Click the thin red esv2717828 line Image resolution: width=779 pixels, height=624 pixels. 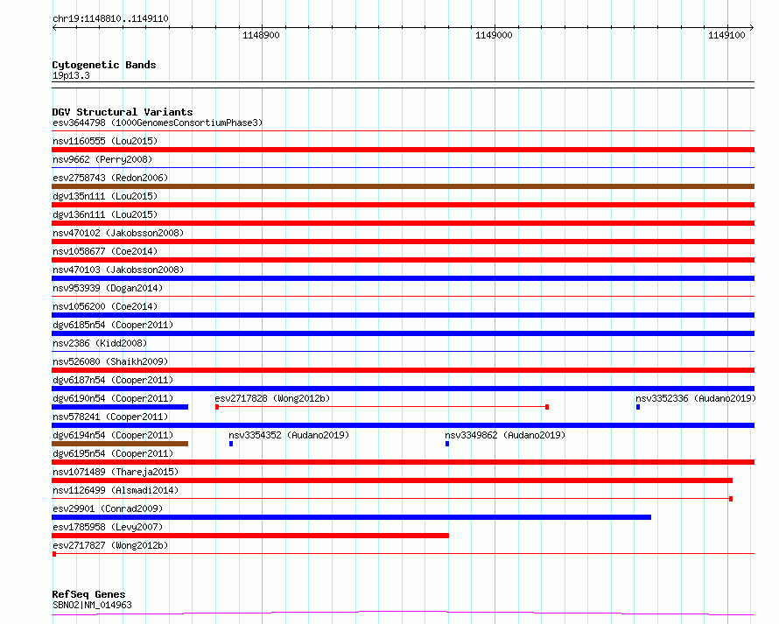(x=382, y=407)
